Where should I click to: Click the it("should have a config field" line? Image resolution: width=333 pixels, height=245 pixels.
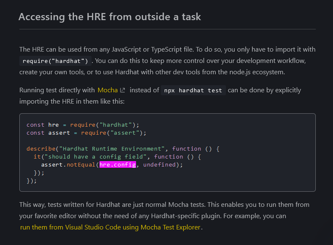coord(117,157)
